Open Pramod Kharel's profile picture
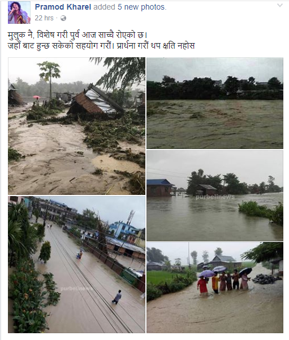The image size is (289, 340). click(x=19, y=12)
